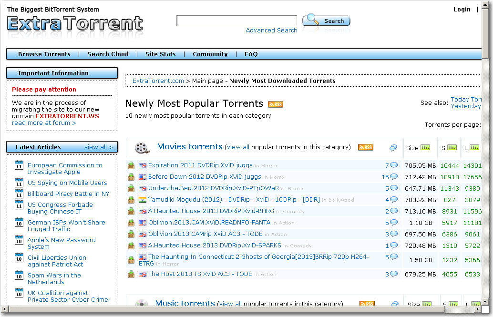Open the RSS feed icon beside Movies torrents heading
Screen dimensions: 493x317
(x=365, y=147)
